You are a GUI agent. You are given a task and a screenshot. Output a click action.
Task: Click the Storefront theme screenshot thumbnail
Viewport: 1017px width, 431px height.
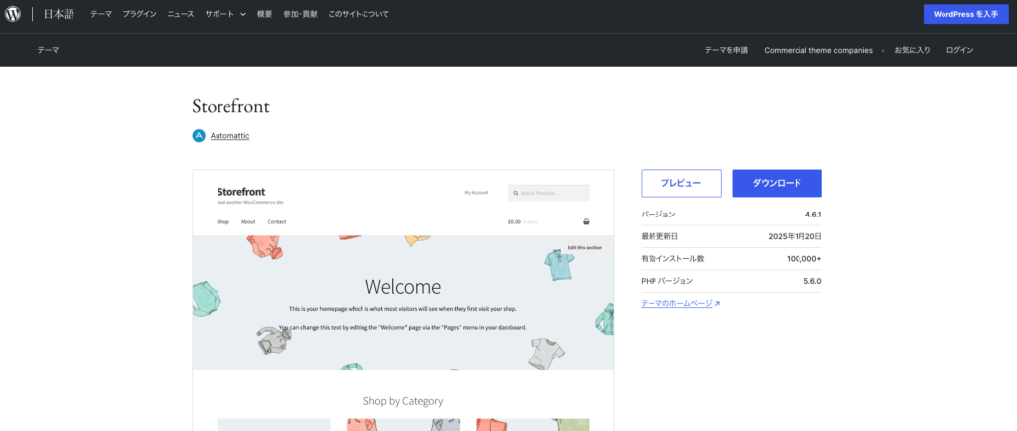(403, 300)
